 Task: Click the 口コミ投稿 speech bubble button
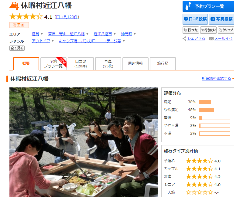(195, 19)
